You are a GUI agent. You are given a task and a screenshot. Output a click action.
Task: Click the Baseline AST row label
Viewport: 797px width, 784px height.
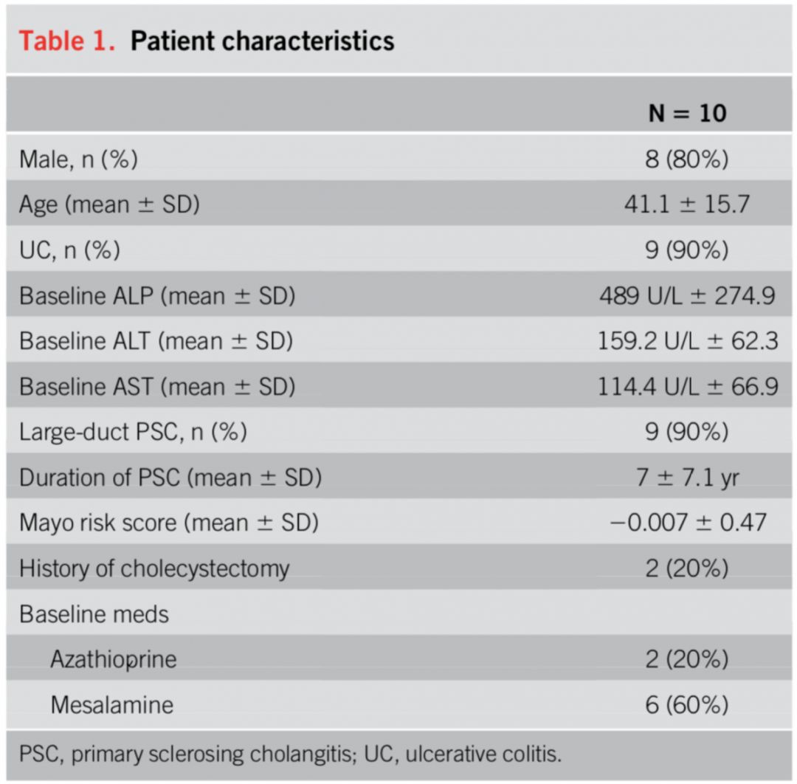tap(157, 387)
